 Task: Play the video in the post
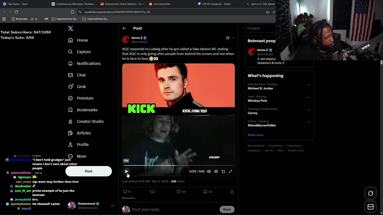pyautogui.click(x=127, y=171)
